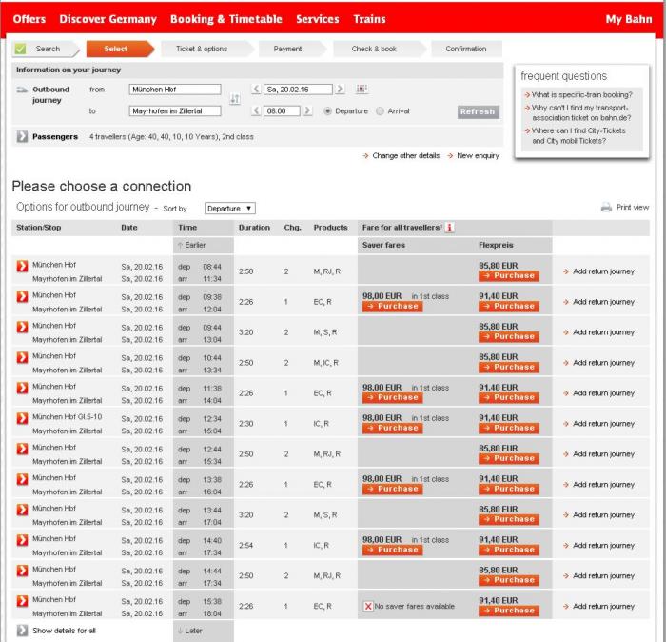
Task: Click the from station field München Hbf
Action: click(174, 90)
